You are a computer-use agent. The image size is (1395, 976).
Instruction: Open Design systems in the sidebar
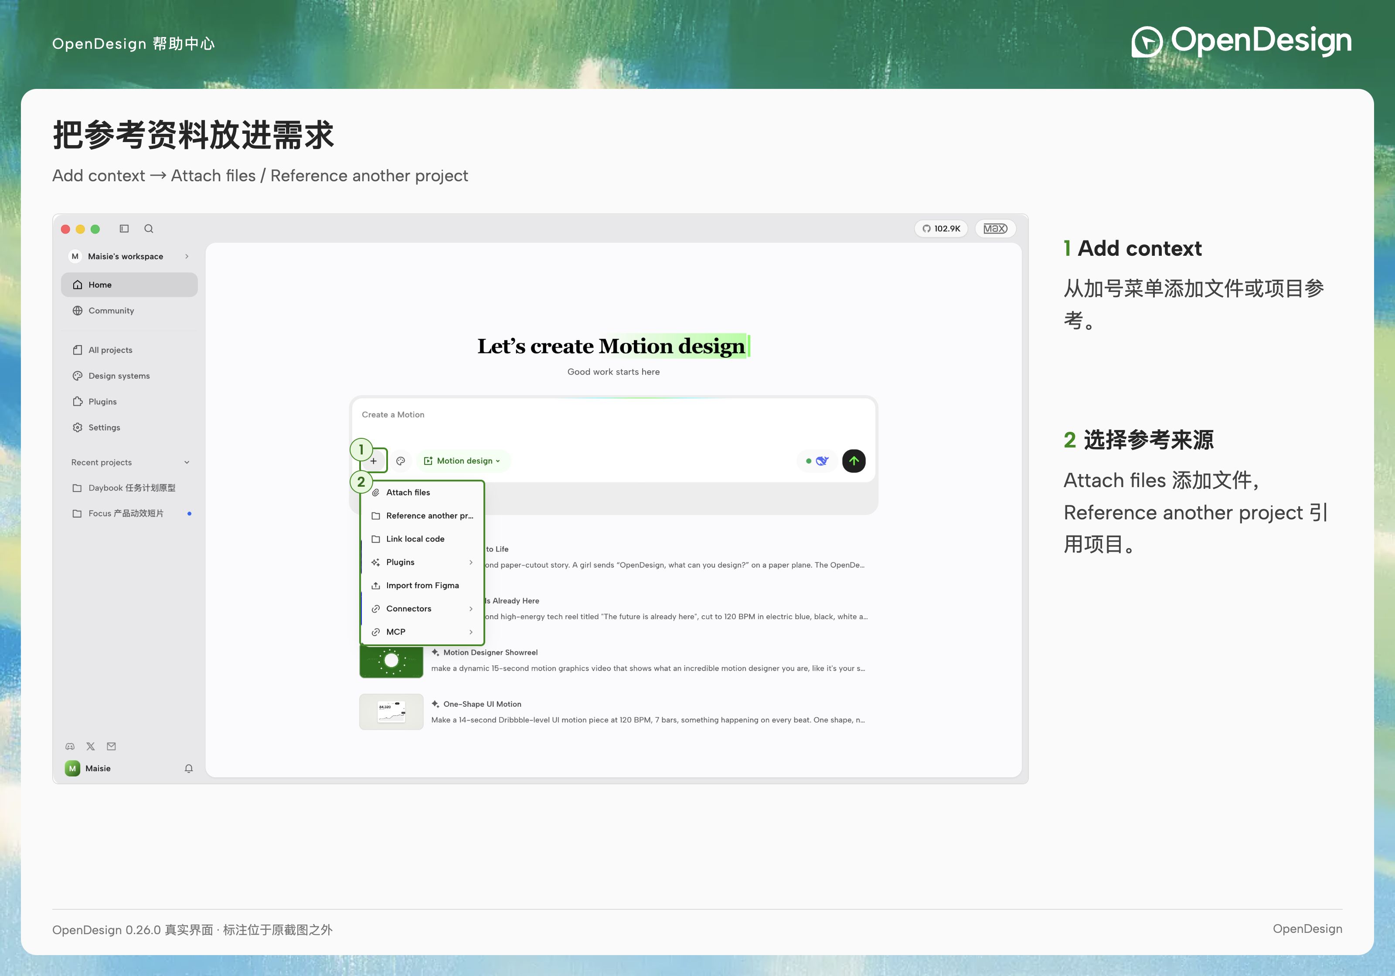129,376
